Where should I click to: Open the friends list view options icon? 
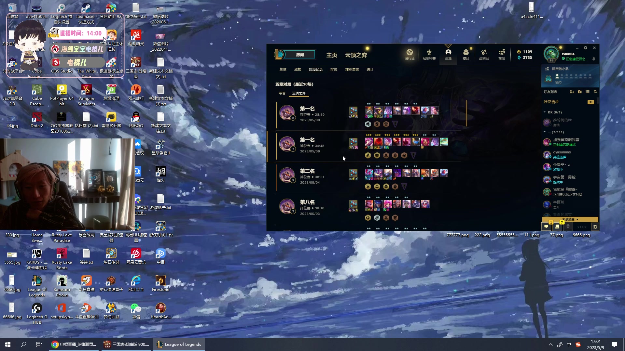point(588,92)
